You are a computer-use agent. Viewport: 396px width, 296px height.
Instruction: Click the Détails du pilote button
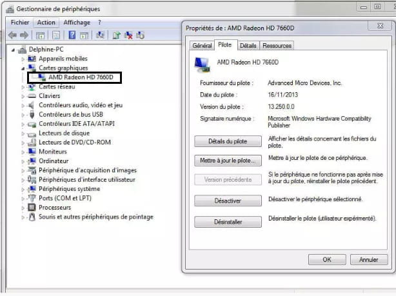228,141
